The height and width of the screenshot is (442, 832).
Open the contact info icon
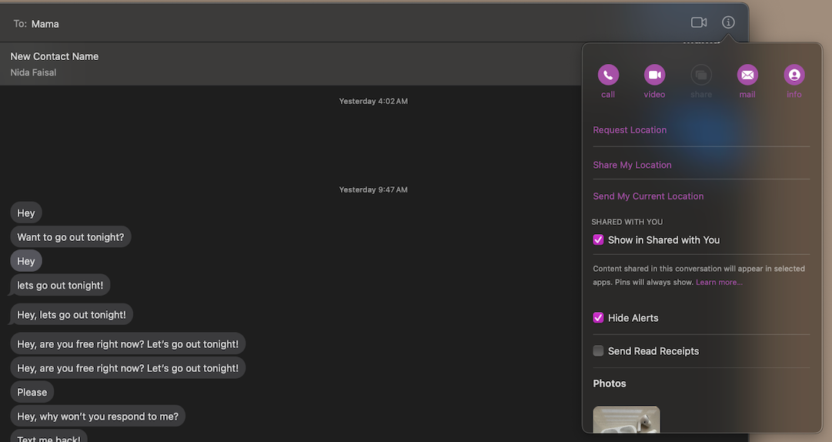point(794,75)
